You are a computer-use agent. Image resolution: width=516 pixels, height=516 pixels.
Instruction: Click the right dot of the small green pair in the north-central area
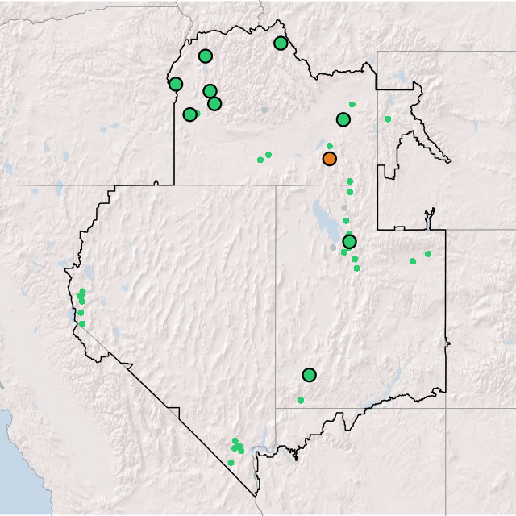(268, 155)
